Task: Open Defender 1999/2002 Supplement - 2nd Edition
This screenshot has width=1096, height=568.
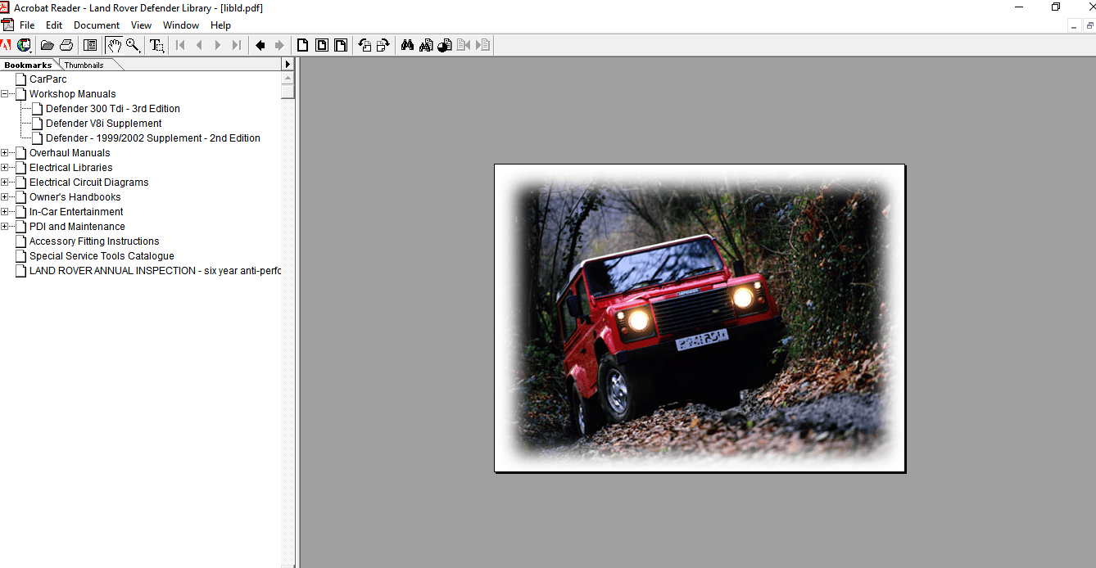Action: pyautogui.click(x=153, y=138)
